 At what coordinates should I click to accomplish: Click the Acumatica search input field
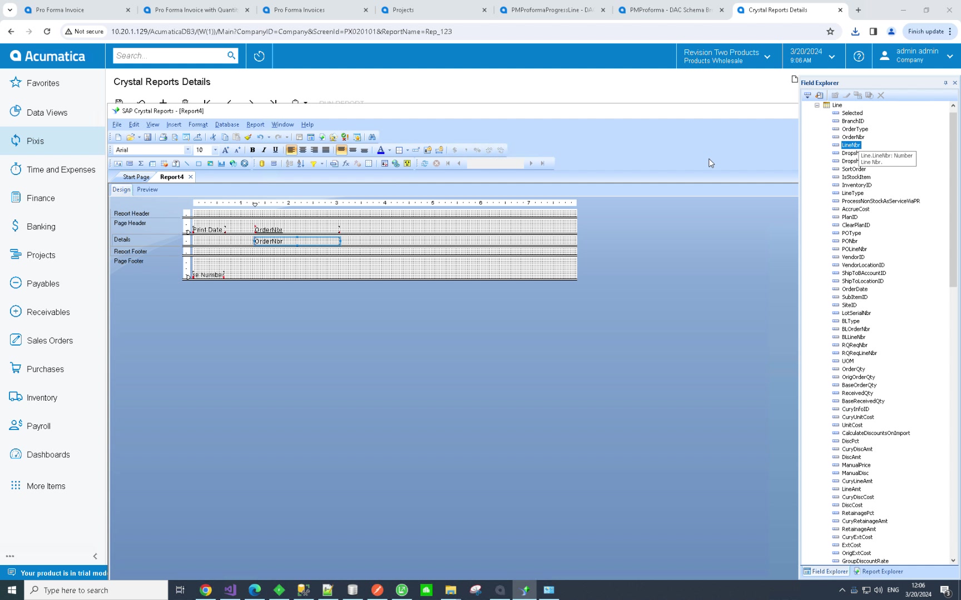[170, 56]
